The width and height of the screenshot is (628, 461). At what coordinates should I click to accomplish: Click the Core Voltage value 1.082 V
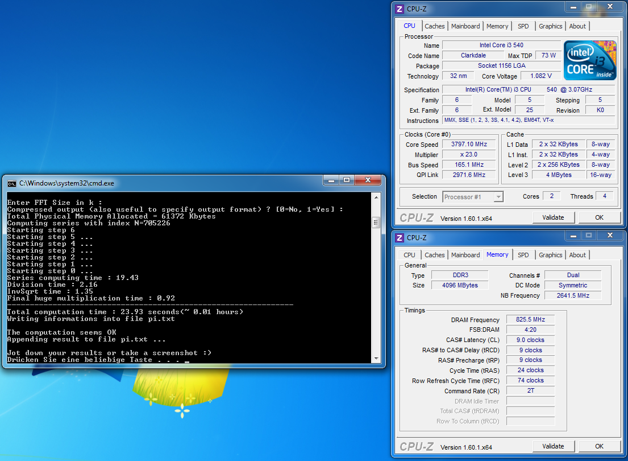pos(540,76)
